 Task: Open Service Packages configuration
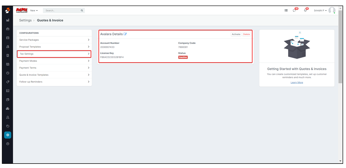(x=54, y=40)
